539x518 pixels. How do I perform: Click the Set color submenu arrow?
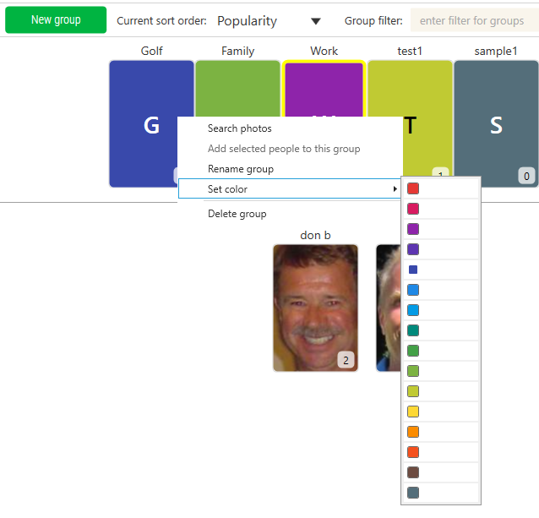click(395, 188)
